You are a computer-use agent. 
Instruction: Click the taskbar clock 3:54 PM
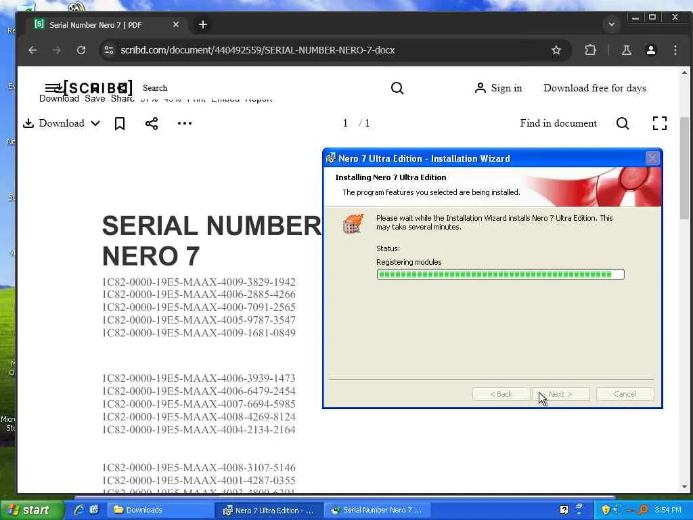(668, 511)
